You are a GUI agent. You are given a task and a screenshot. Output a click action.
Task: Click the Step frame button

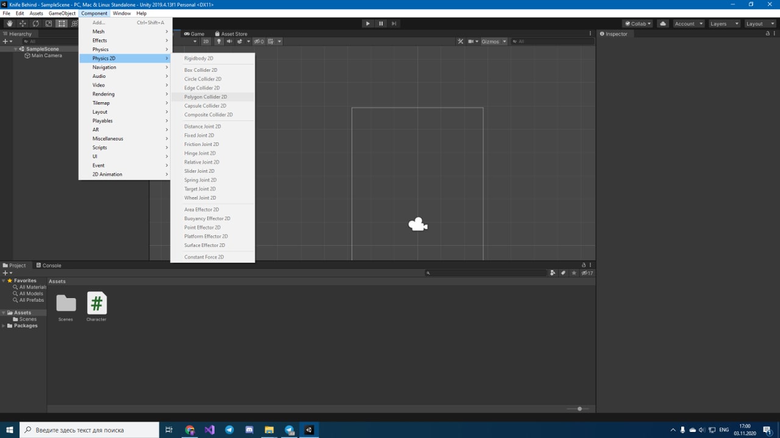tap(394, 24)
